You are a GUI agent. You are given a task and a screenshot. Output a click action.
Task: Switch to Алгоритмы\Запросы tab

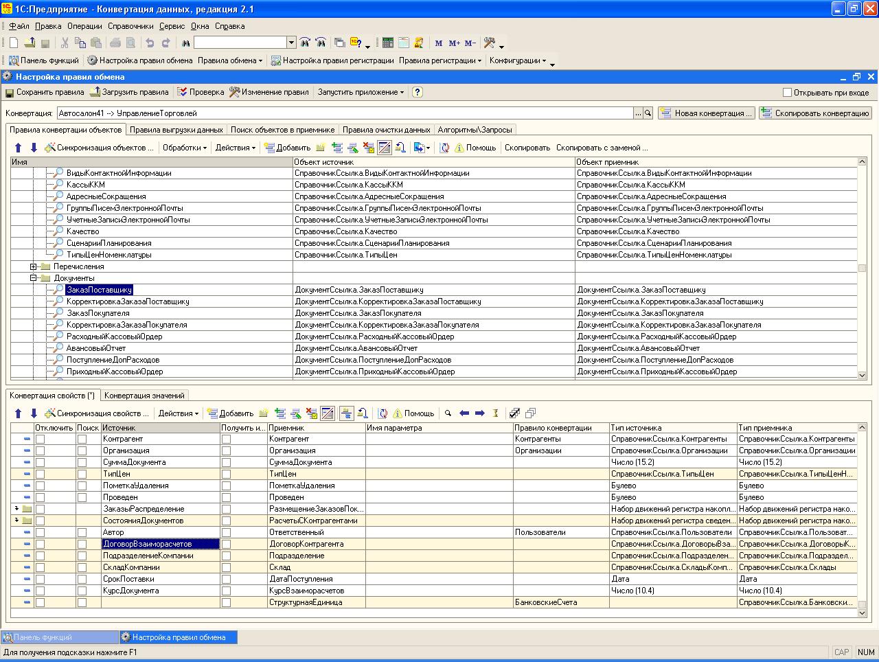tap(475, 129)
